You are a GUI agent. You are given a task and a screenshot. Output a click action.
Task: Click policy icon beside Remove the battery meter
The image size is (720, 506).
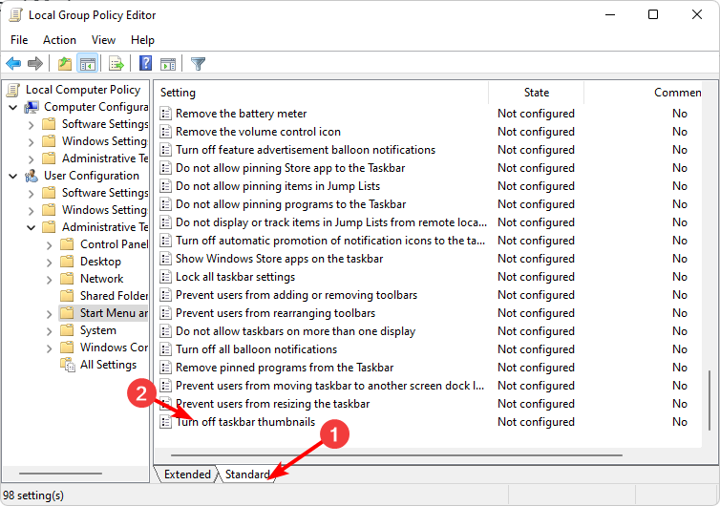coord(165,114)
